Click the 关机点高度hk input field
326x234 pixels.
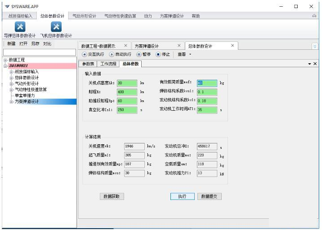click(127, 83)
